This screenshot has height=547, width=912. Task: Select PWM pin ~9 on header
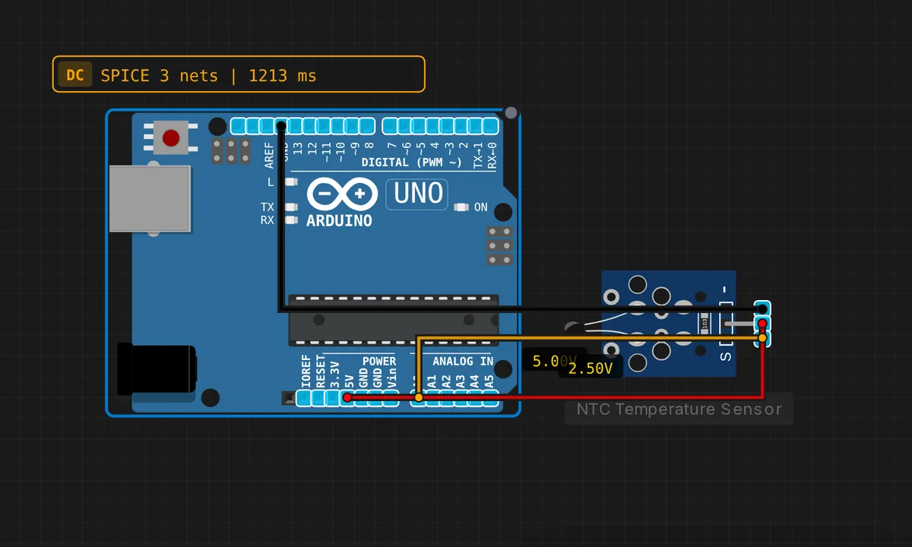(x=352, y=126)
